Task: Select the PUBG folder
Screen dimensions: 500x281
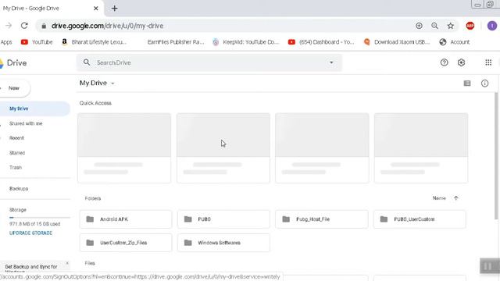Action: click(223, 219)
